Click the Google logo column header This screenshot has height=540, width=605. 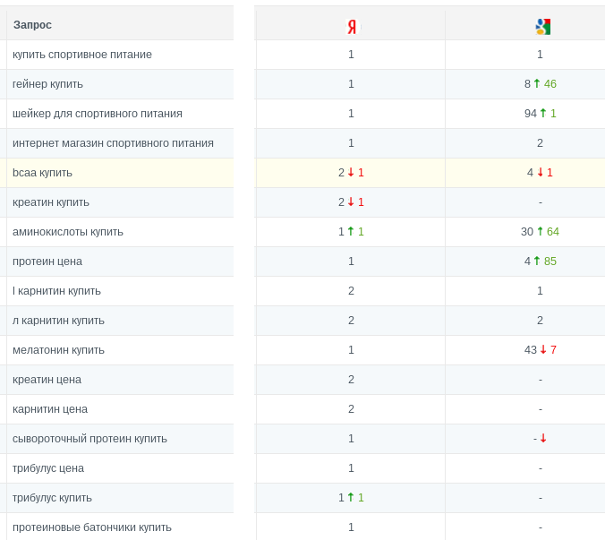coord(542,27)
